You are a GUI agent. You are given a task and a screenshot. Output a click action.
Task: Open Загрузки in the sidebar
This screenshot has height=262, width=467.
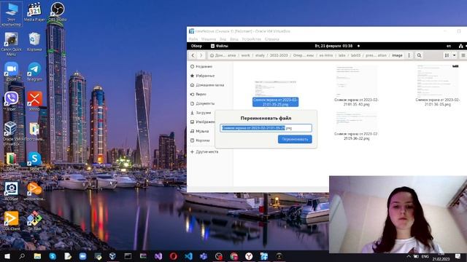201,113
